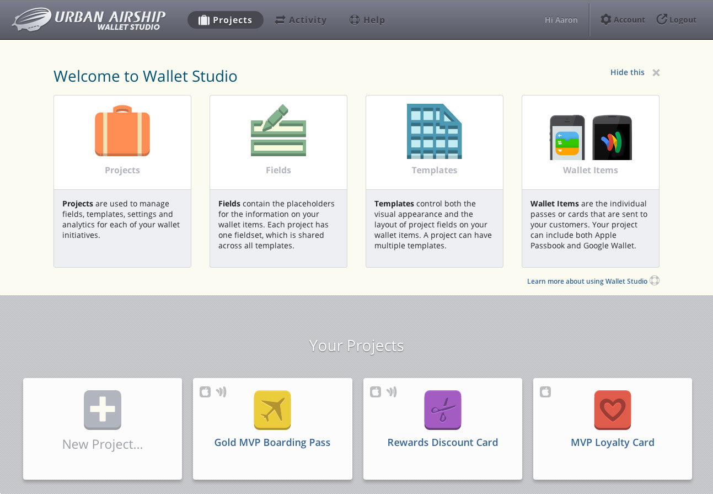Switch to the Activity tab
This screenshot has width=713, height=494.
click(301, 20)
